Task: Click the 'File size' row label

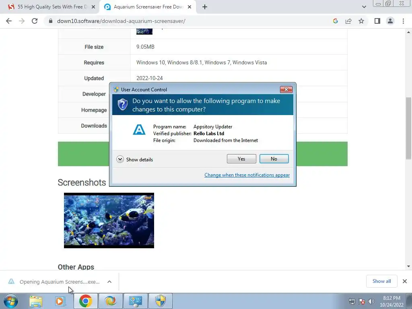Action: point(94,47)
